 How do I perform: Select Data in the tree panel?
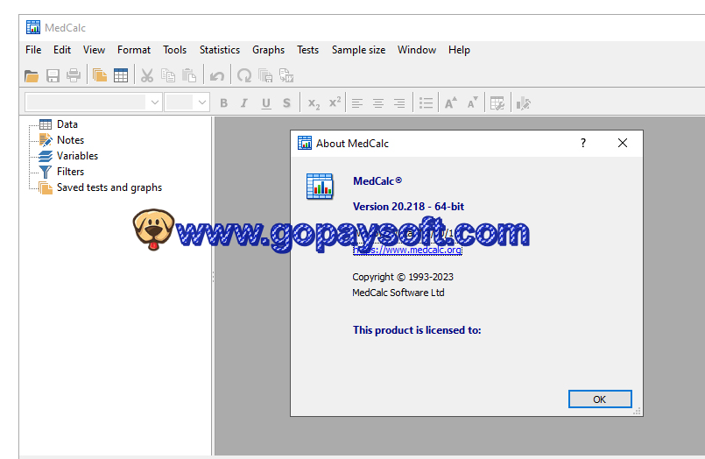click(67, 124)
